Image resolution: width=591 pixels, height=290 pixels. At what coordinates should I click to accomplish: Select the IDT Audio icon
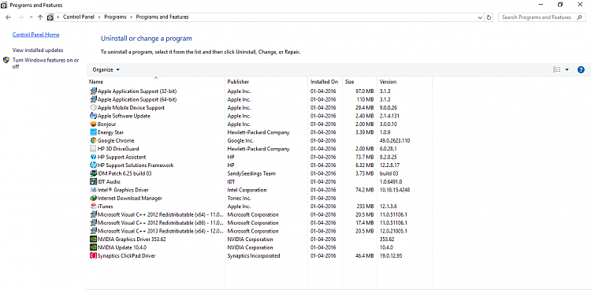coord(94,182)
